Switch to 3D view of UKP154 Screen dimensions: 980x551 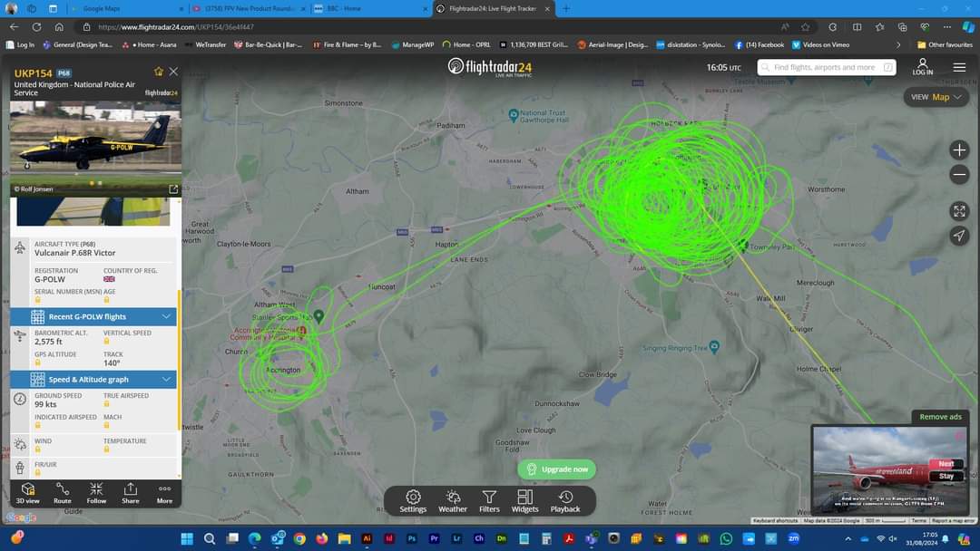pyautogui.click(x=27, y=493)
